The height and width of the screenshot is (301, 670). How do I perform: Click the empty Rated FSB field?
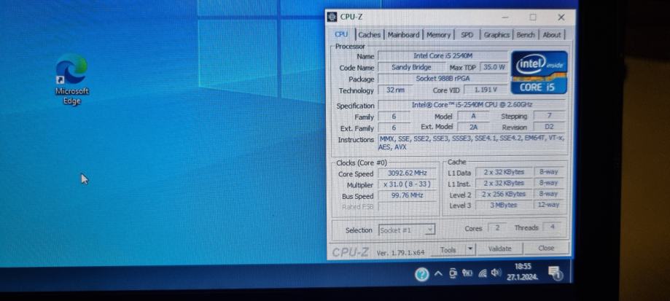tap(408, 207)
